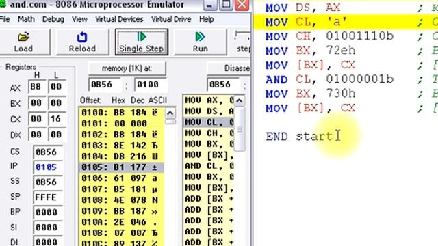Select disassembly line MOV AX

[x=209, y=100]
